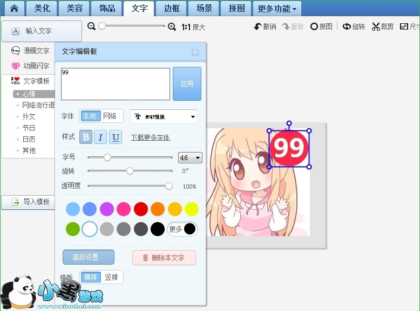Open the 美化 tab

pyautogui.click(x=42, y=8)
